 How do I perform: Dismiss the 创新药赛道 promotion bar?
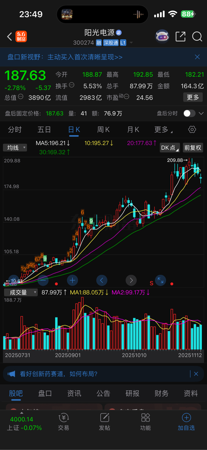point(196,374)
